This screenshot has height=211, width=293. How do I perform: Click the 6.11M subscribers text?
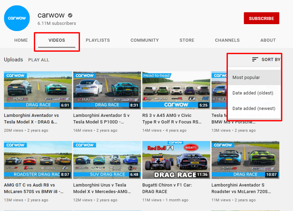(57, 23)
